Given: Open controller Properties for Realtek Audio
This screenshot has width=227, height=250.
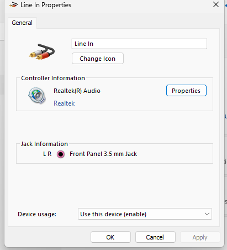Looking at the screenshot, I should coord(186,91).
